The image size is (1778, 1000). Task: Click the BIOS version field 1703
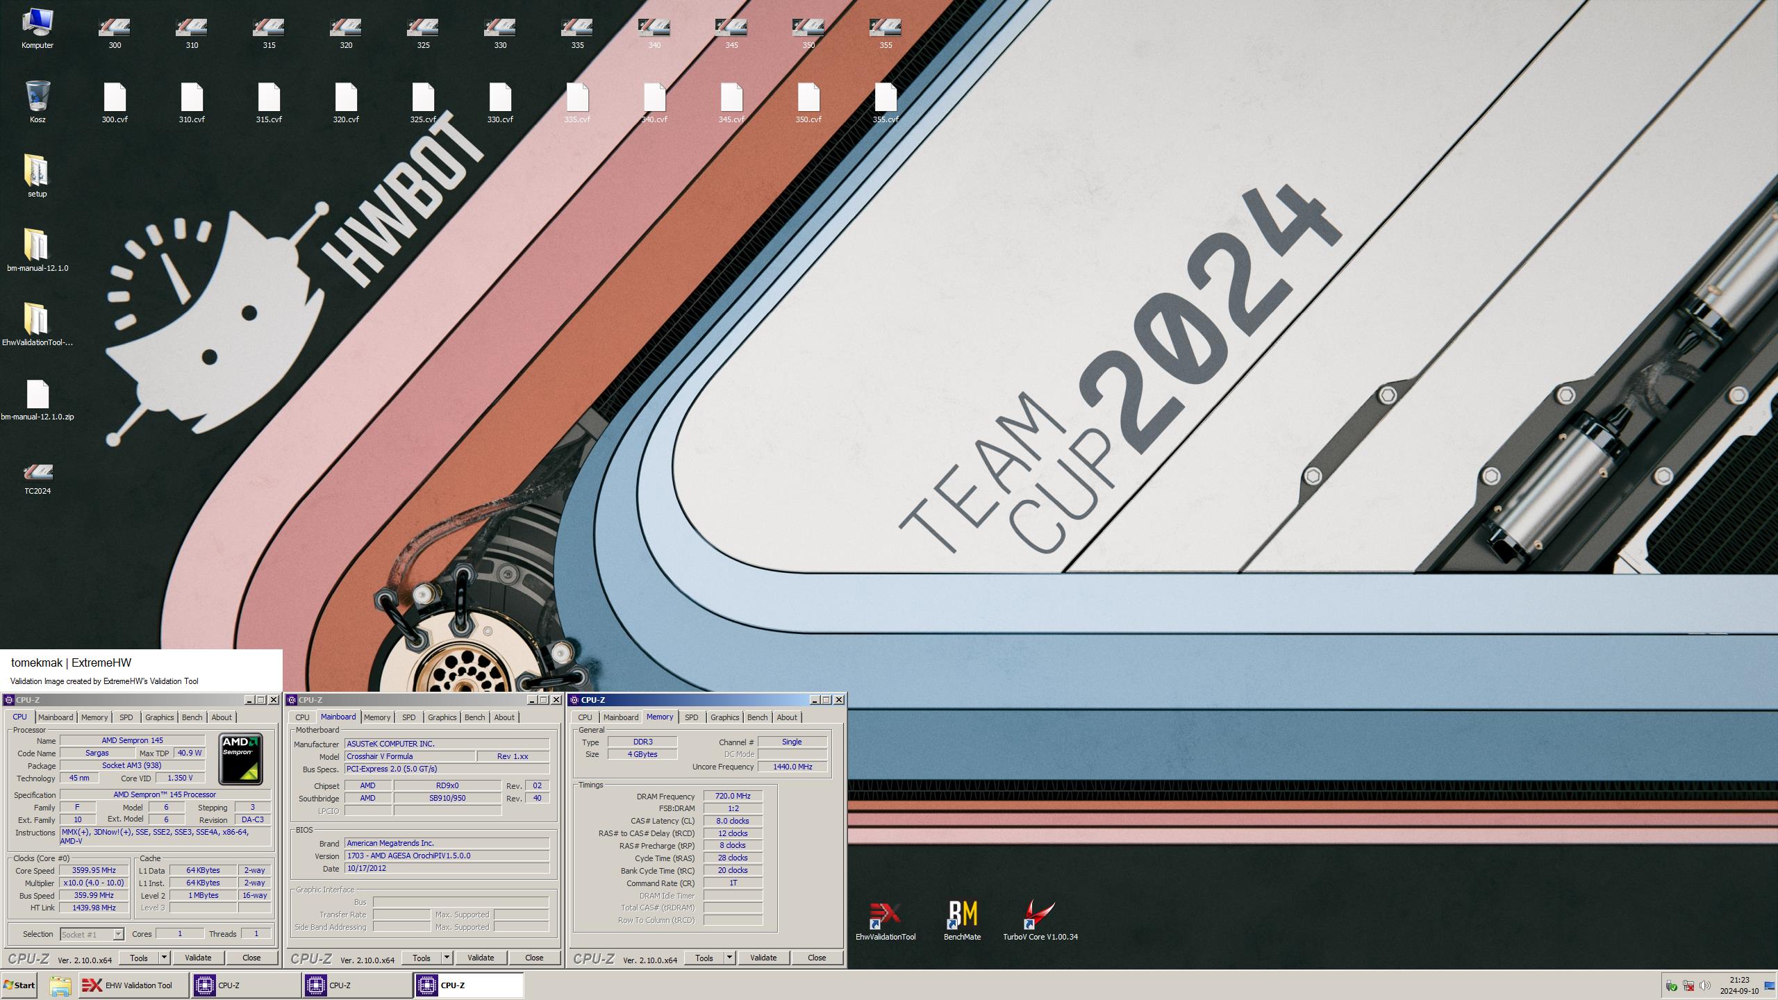(x=447, y=856)
